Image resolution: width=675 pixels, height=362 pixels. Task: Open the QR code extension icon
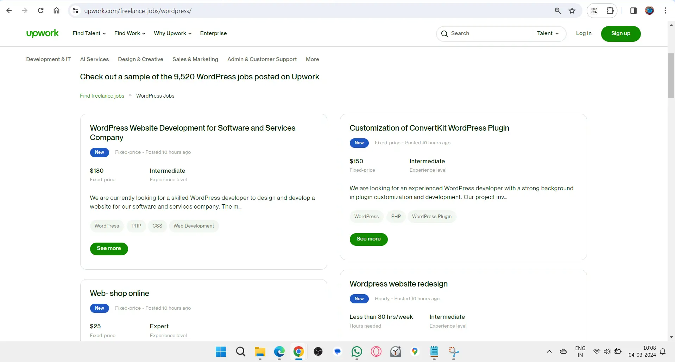coord(594,11)
